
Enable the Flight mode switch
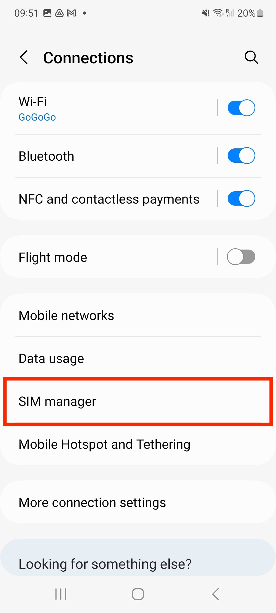pos(241,257)
